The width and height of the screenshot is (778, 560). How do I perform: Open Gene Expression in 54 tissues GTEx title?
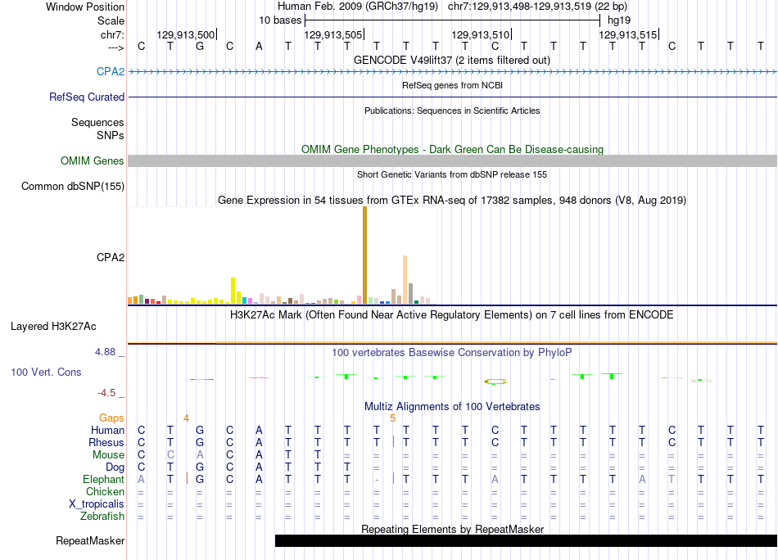[452, 200]
